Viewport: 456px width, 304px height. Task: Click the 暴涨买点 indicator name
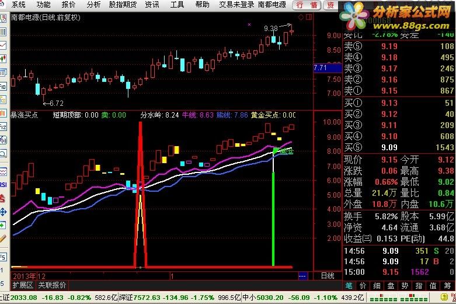point(25,115)
